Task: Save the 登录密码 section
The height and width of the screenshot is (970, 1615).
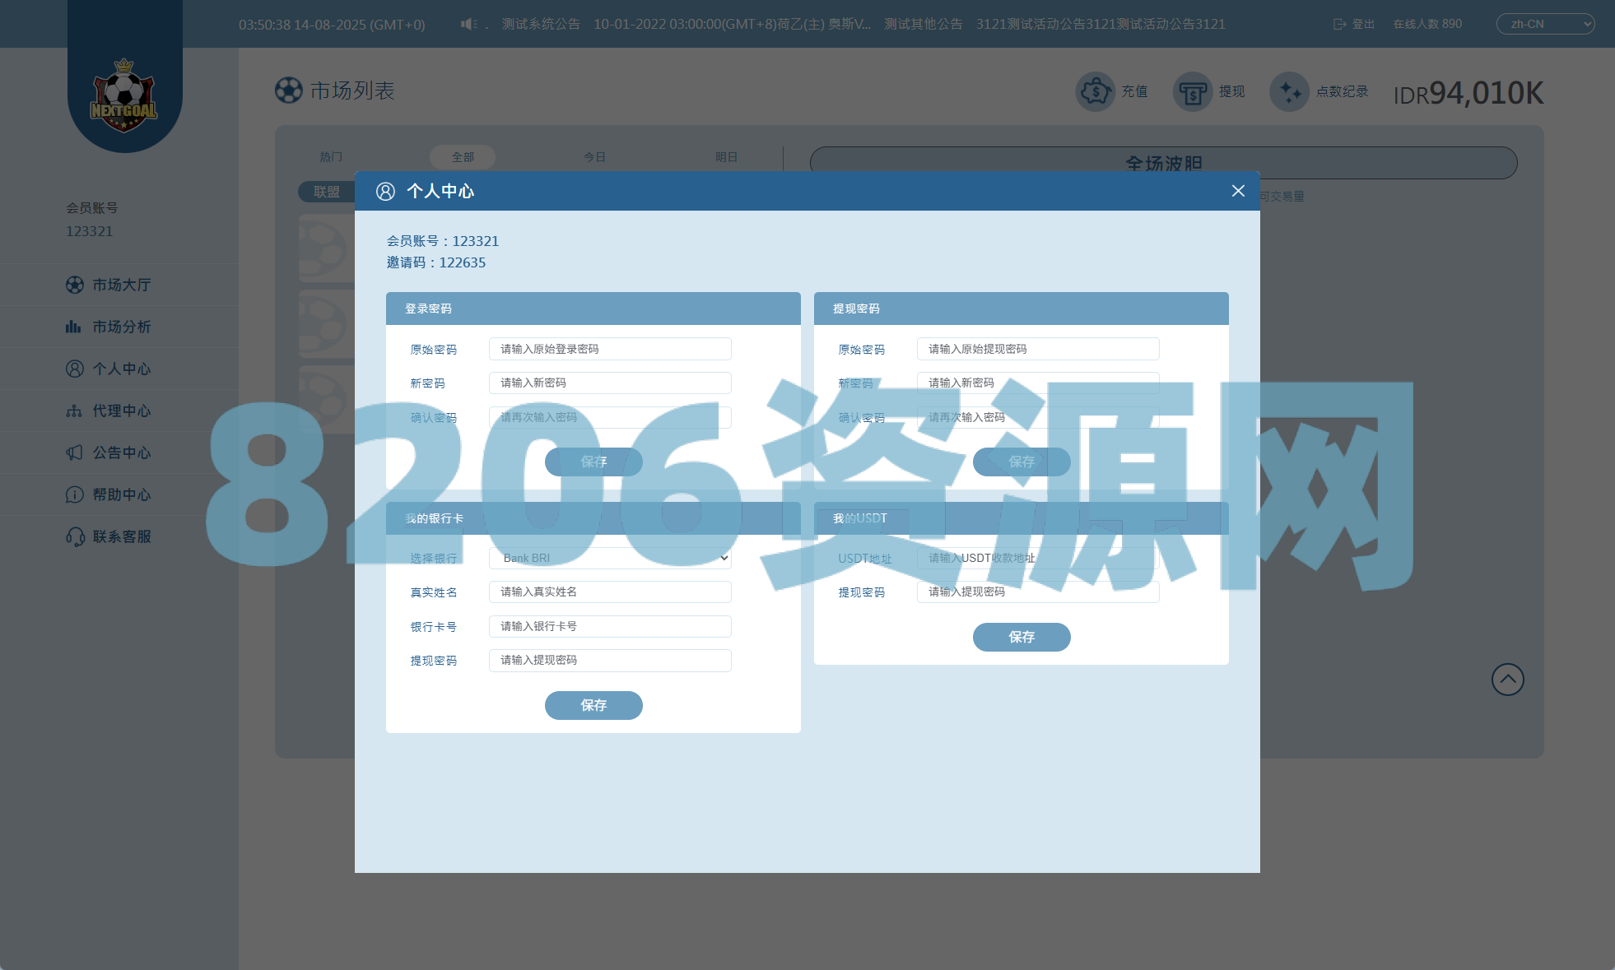Action: (593, 462)
